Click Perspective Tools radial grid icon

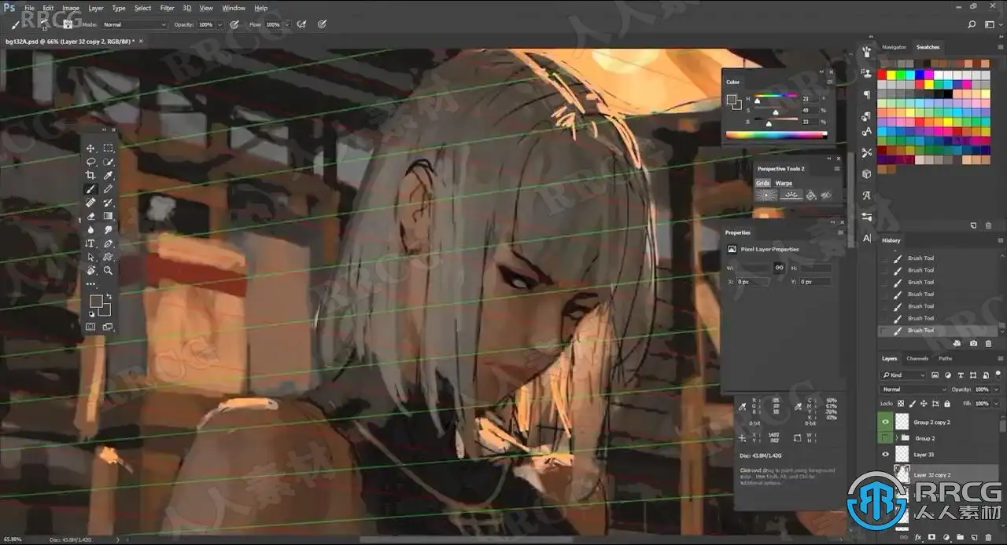click(766, 195)
